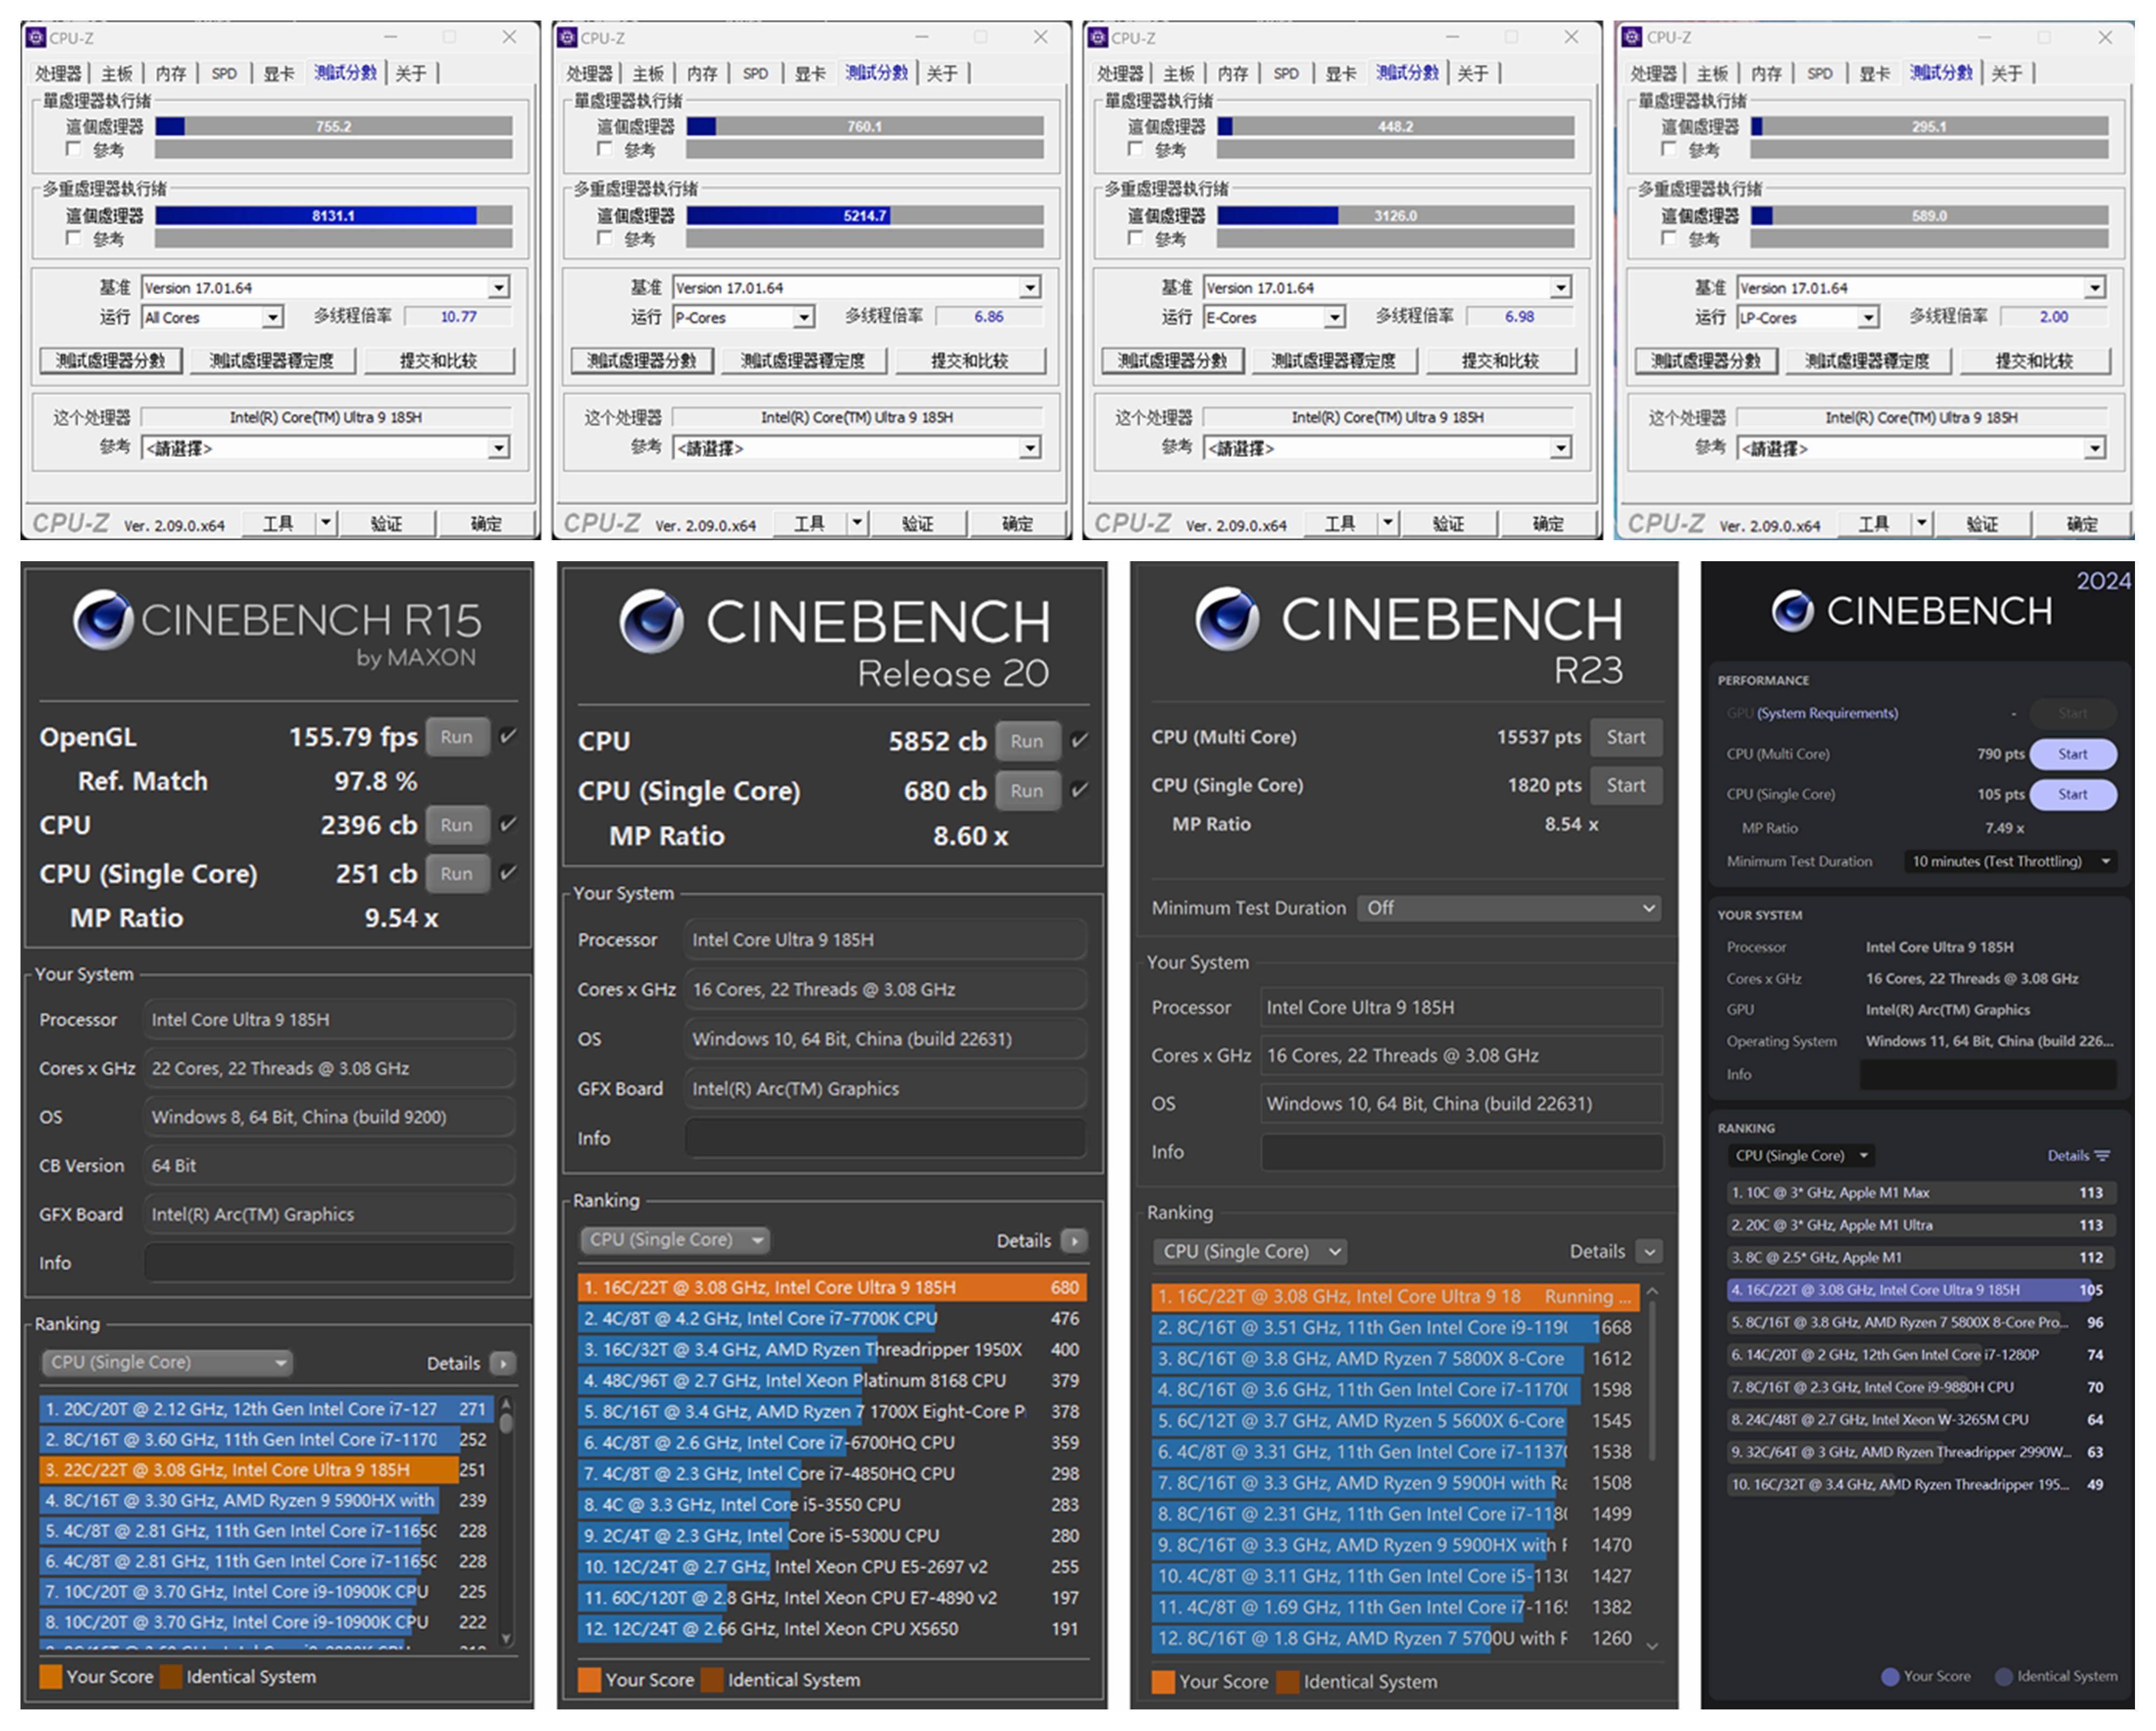
Task: Toggle the CPU test checkmark in Cinebench R15
Action: (508, 824)
